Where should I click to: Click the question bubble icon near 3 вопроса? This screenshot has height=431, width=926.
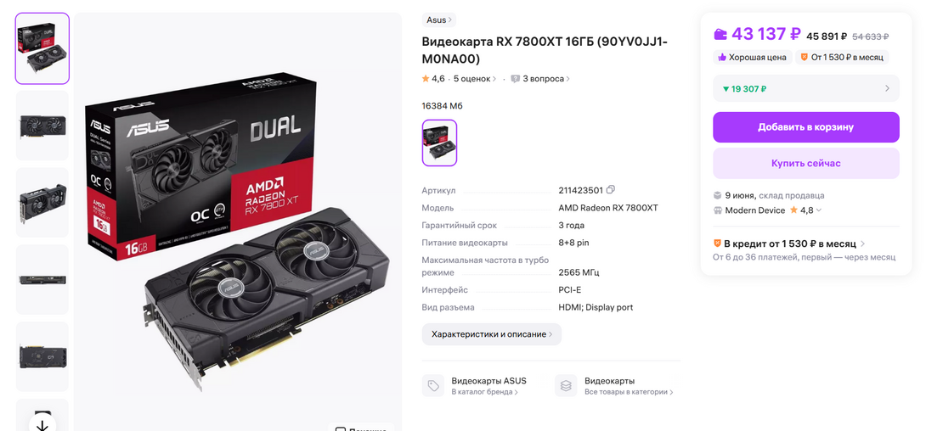pos(515,78)
